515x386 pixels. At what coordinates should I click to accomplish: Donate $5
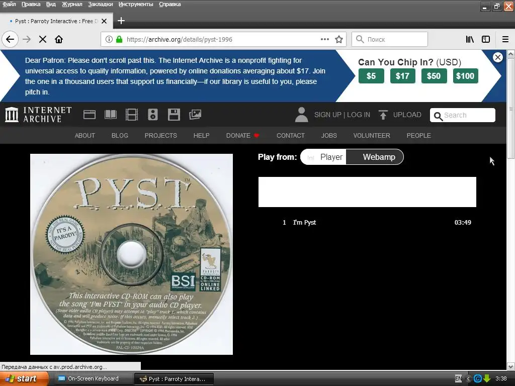[x=371, y=76]
